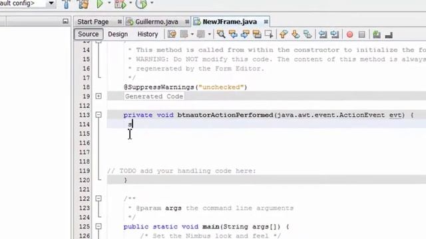The width and height of the screenshot is (426, 239).
Task: Toggle Rectangular Selection mode
Action: pyautogui.click(x=269, y=34)
